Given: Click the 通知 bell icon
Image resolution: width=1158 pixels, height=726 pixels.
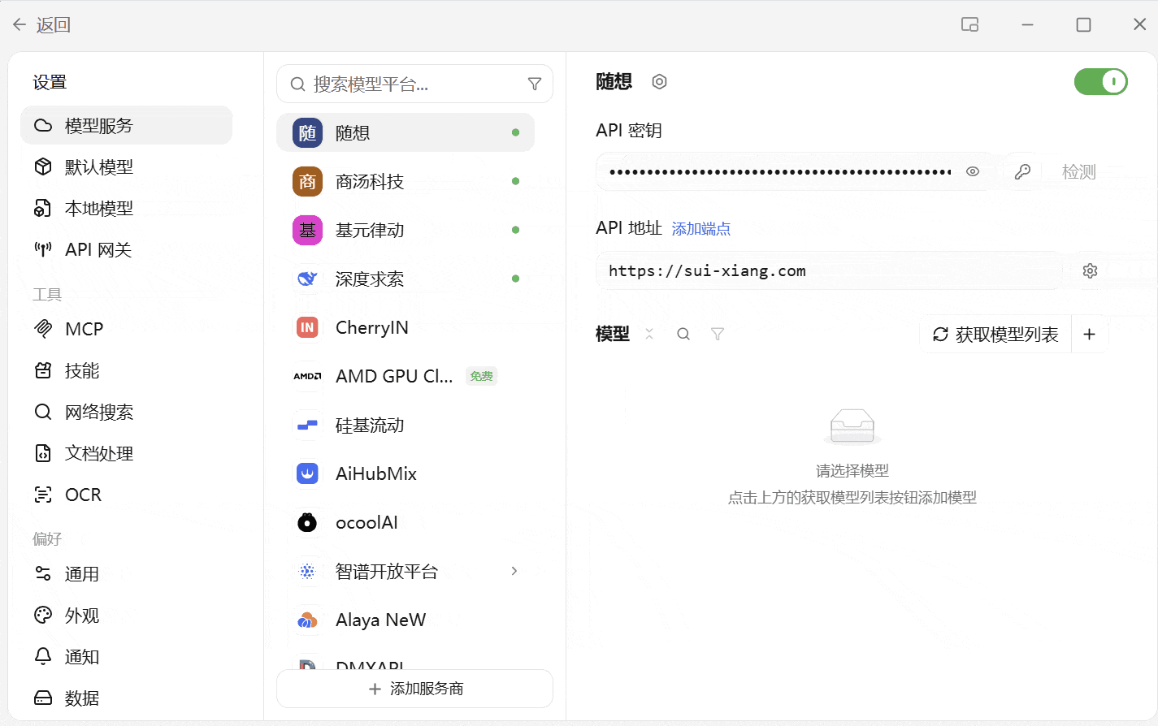Looking at the screenshot, I should (x=43, y=656).
